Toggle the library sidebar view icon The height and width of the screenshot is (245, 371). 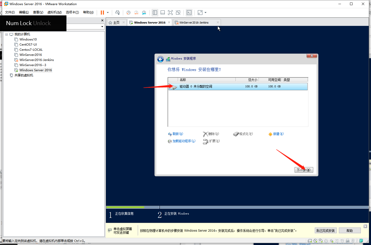click(x=155, y=13)
